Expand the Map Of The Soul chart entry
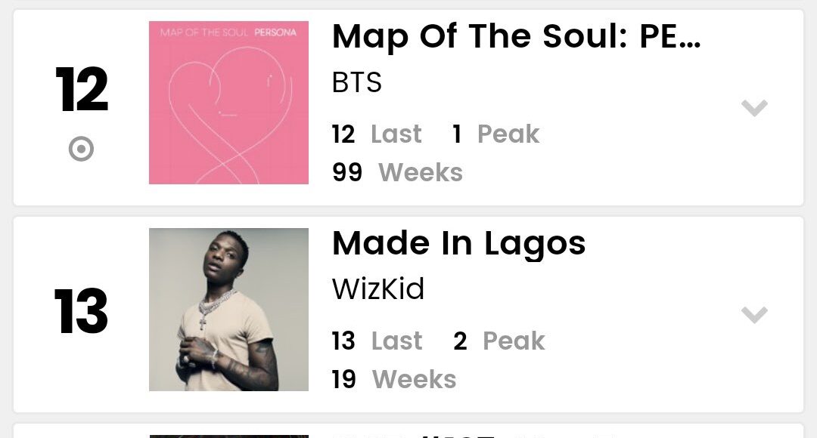 pos(754,108)
